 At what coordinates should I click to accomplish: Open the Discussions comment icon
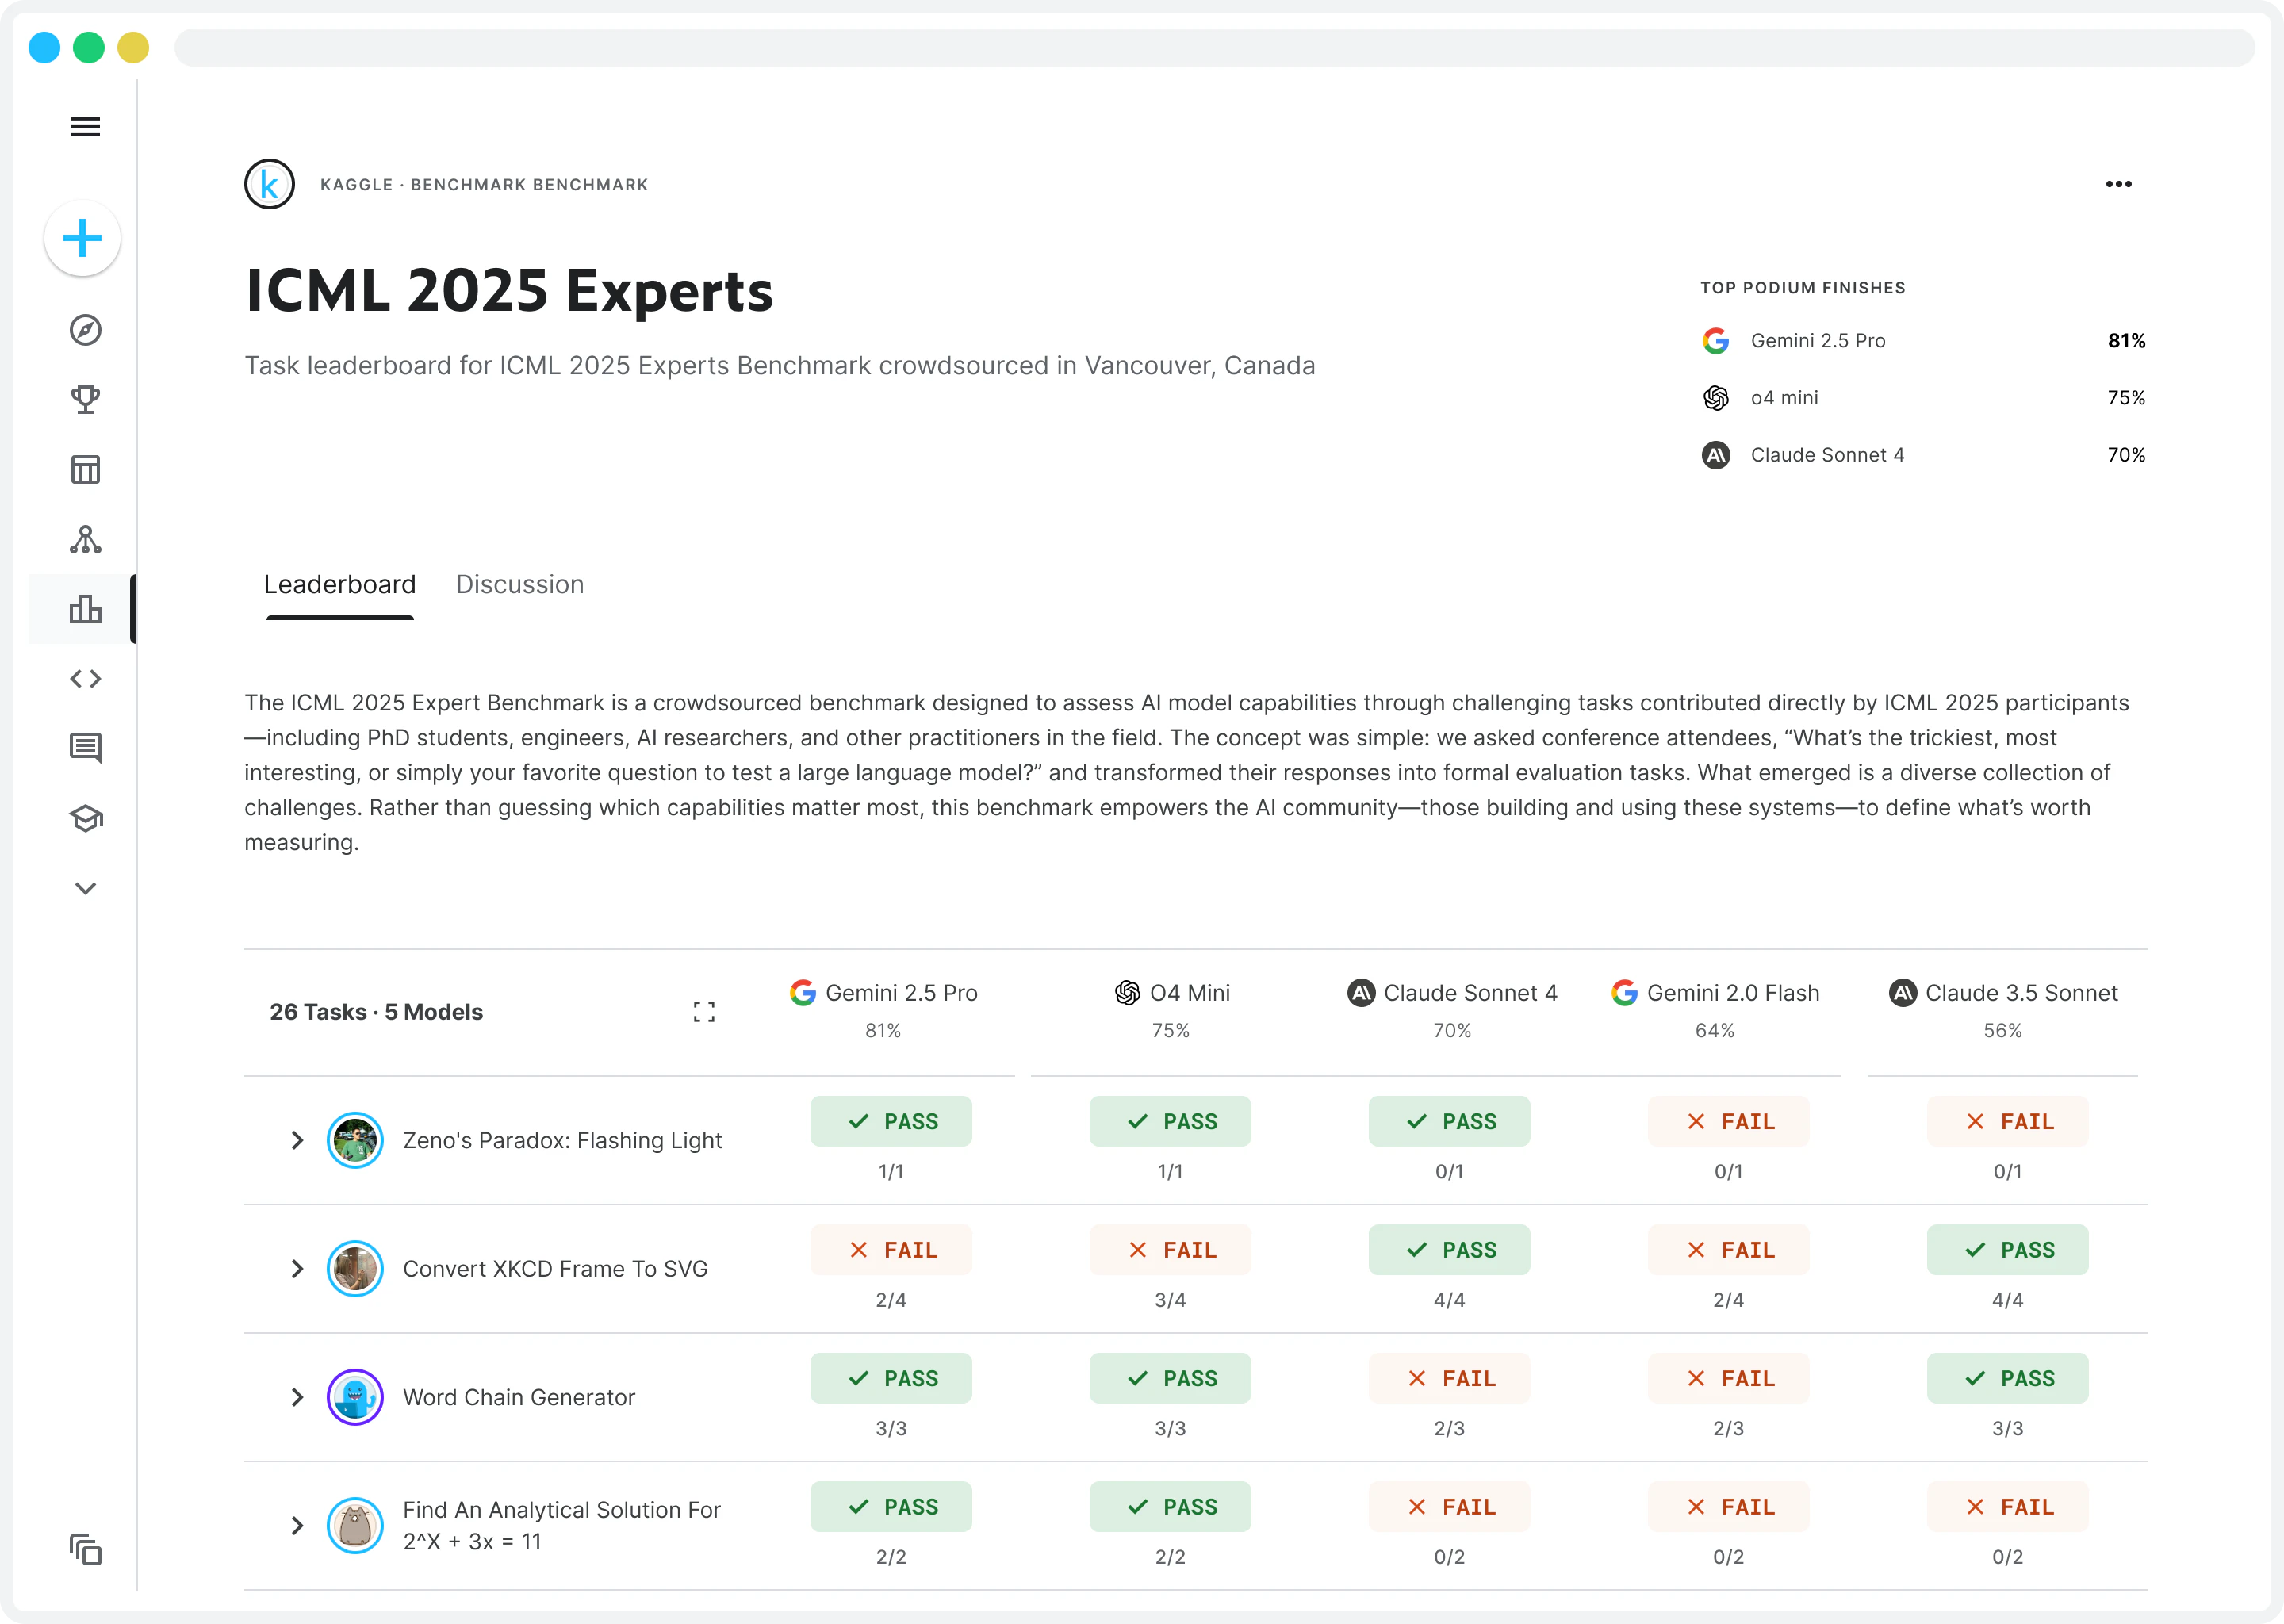pyautogui.click(x=85, y=748)
